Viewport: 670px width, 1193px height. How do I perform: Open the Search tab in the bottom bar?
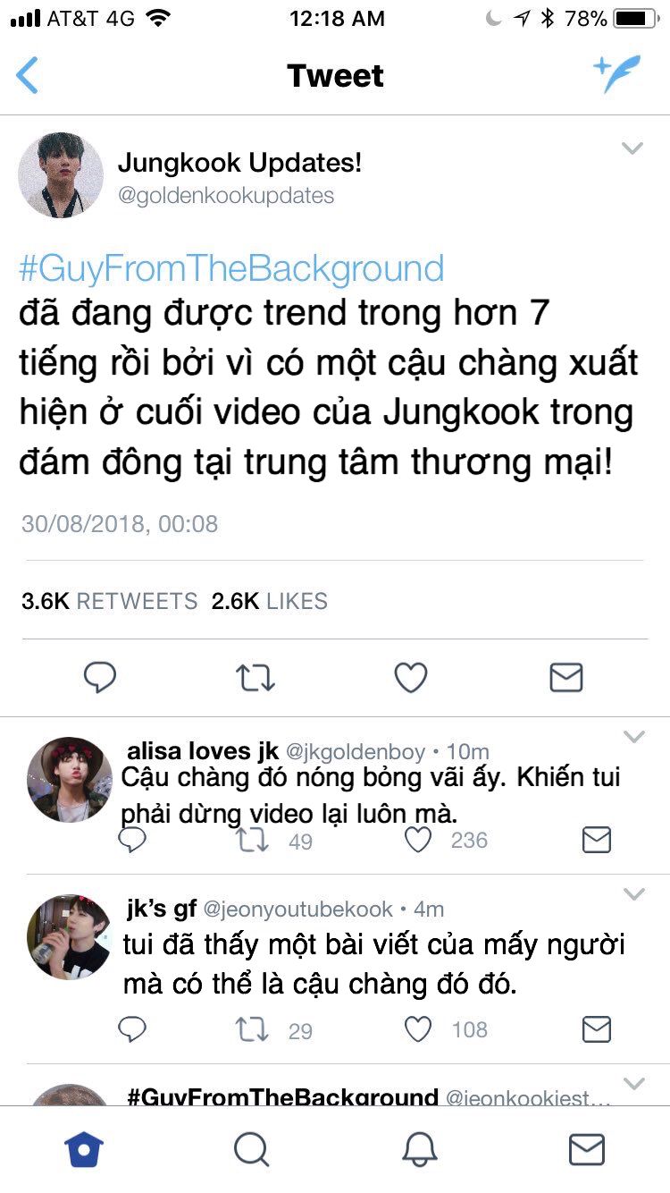click(x=251, y=1149)
